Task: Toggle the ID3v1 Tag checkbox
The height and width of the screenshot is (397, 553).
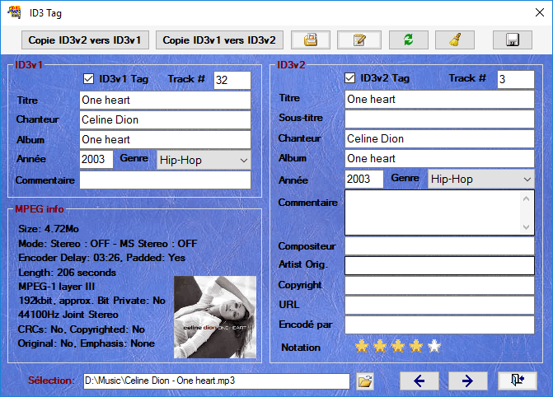Action: [88, 78]
